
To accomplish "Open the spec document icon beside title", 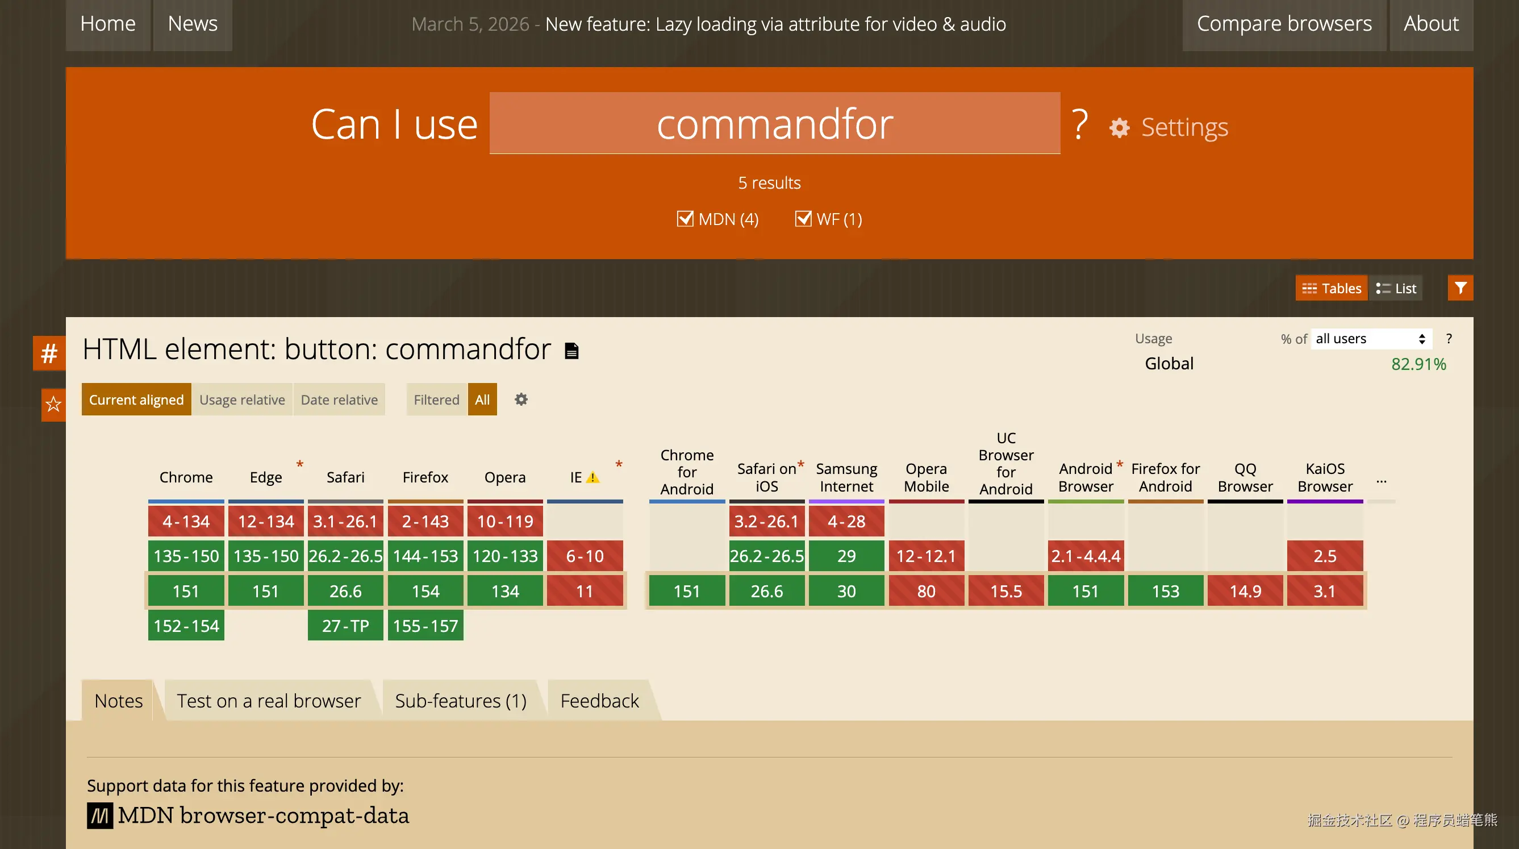I will 571,351.
